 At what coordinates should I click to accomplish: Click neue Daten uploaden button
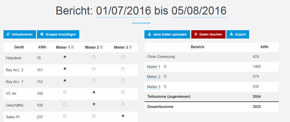coord(167,34)
